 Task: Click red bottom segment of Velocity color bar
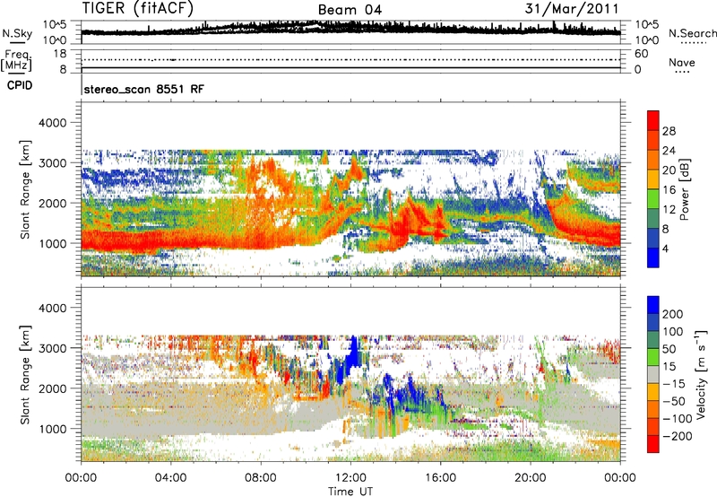(653, 444)
